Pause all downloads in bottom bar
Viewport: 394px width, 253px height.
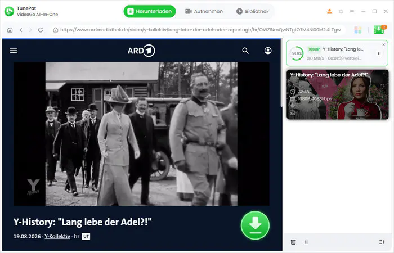pos(306,242)
